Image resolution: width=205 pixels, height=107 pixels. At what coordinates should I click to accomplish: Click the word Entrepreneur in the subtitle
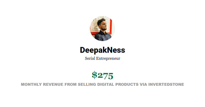click(108, 59)
